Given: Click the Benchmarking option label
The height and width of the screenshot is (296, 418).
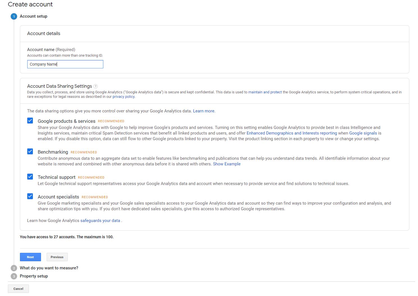Looking at the screenshot, I should pos(53,152).
